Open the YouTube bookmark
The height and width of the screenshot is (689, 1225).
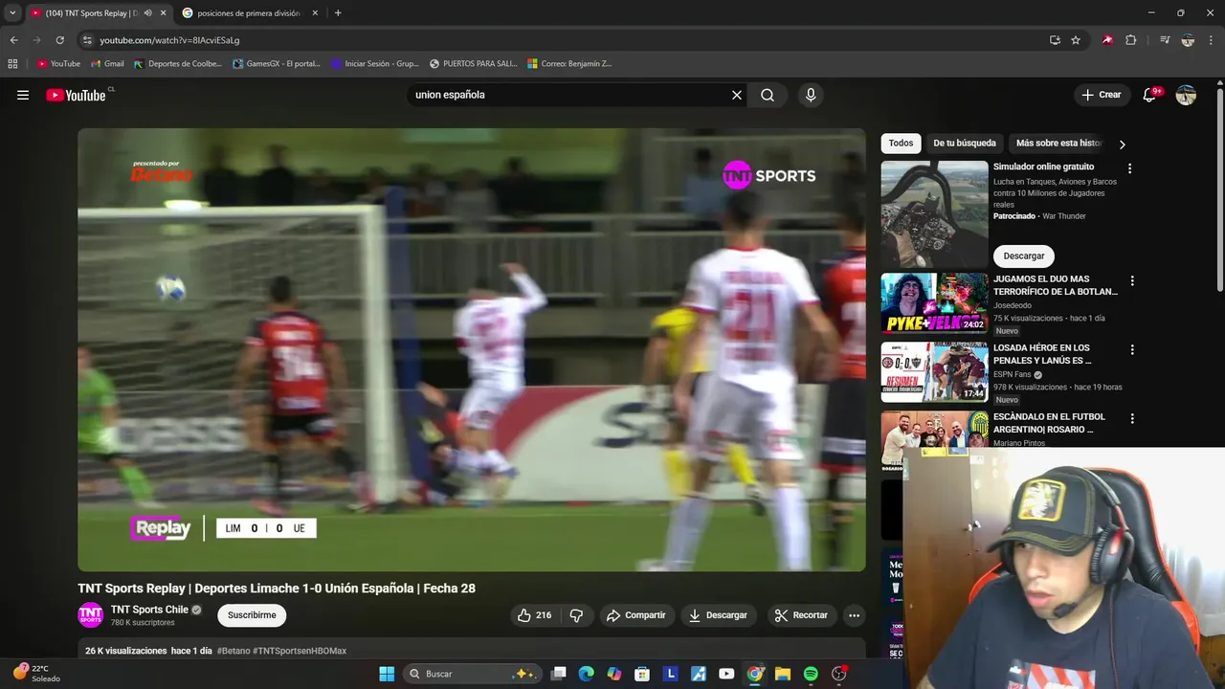tap(58, 64)
